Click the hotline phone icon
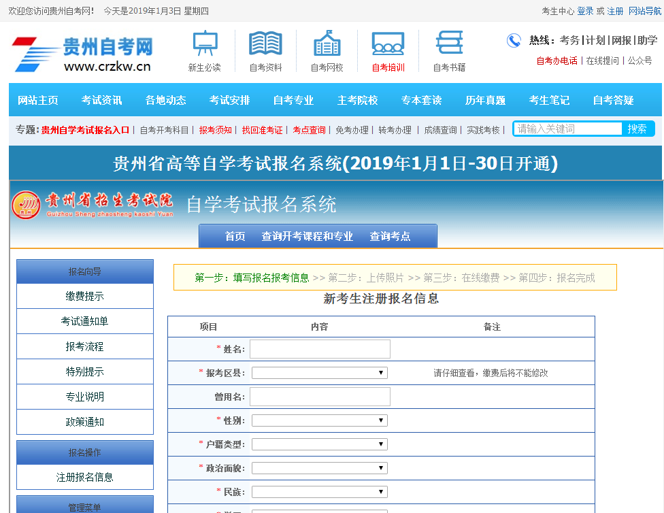664x513 pixels. tap(514, 41)
